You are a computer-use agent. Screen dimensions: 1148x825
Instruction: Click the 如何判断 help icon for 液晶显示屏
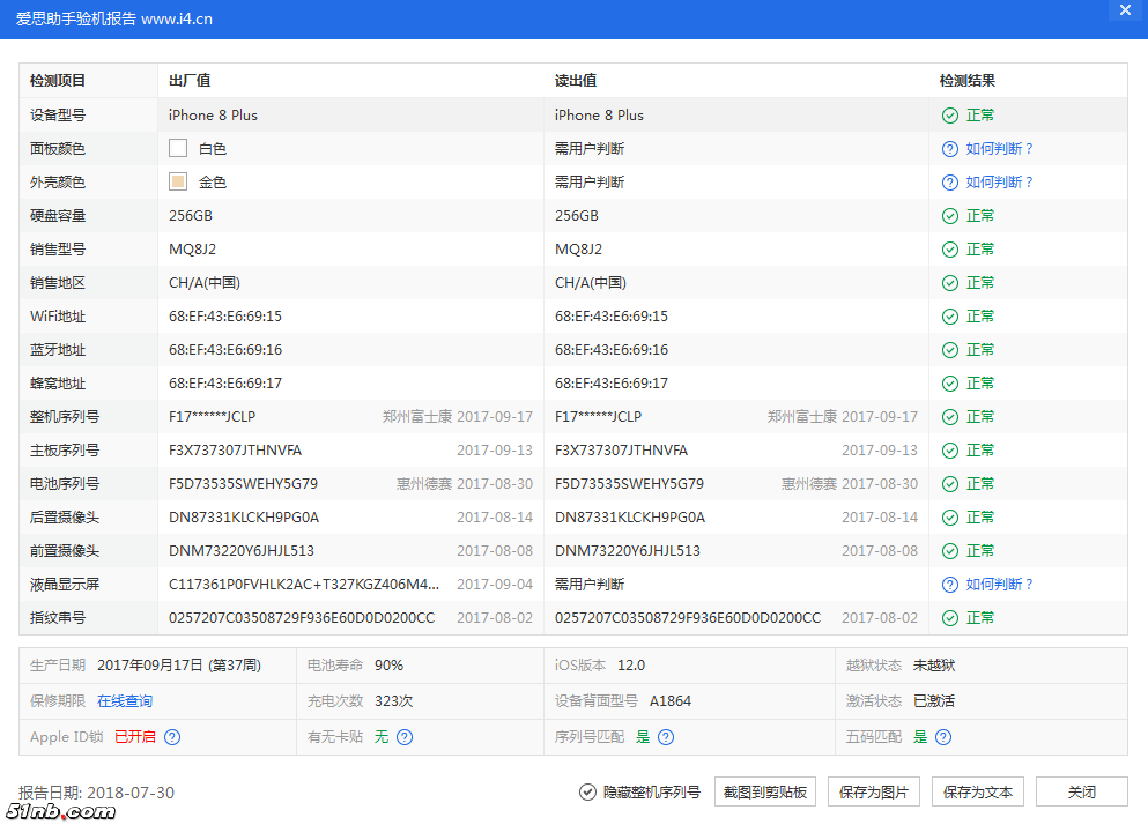point(950,584)
